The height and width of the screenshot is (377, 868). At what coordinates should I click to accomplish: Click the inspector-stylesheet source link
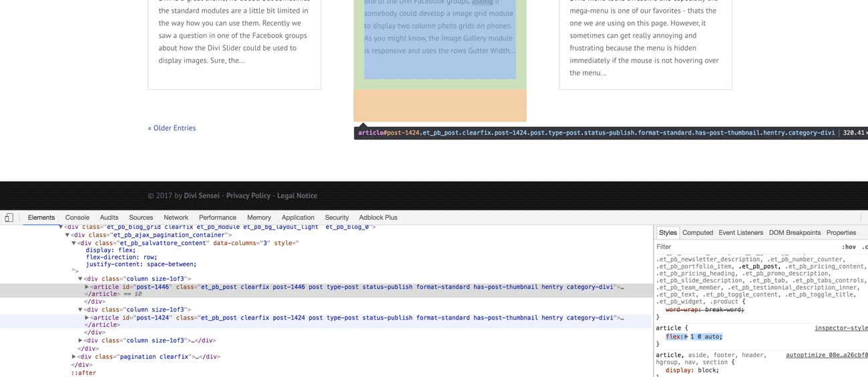(841, 328)
